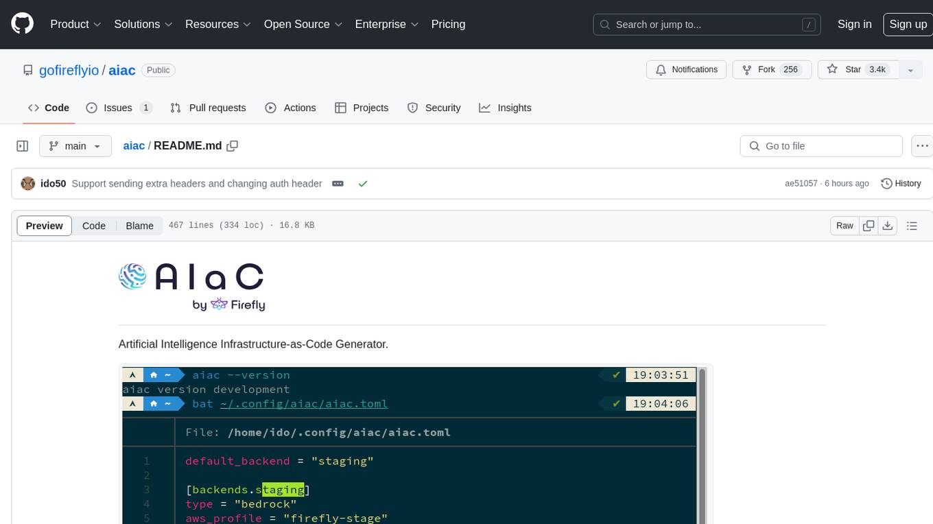
Task: Expand the Solutions menu
Action: 143,24
